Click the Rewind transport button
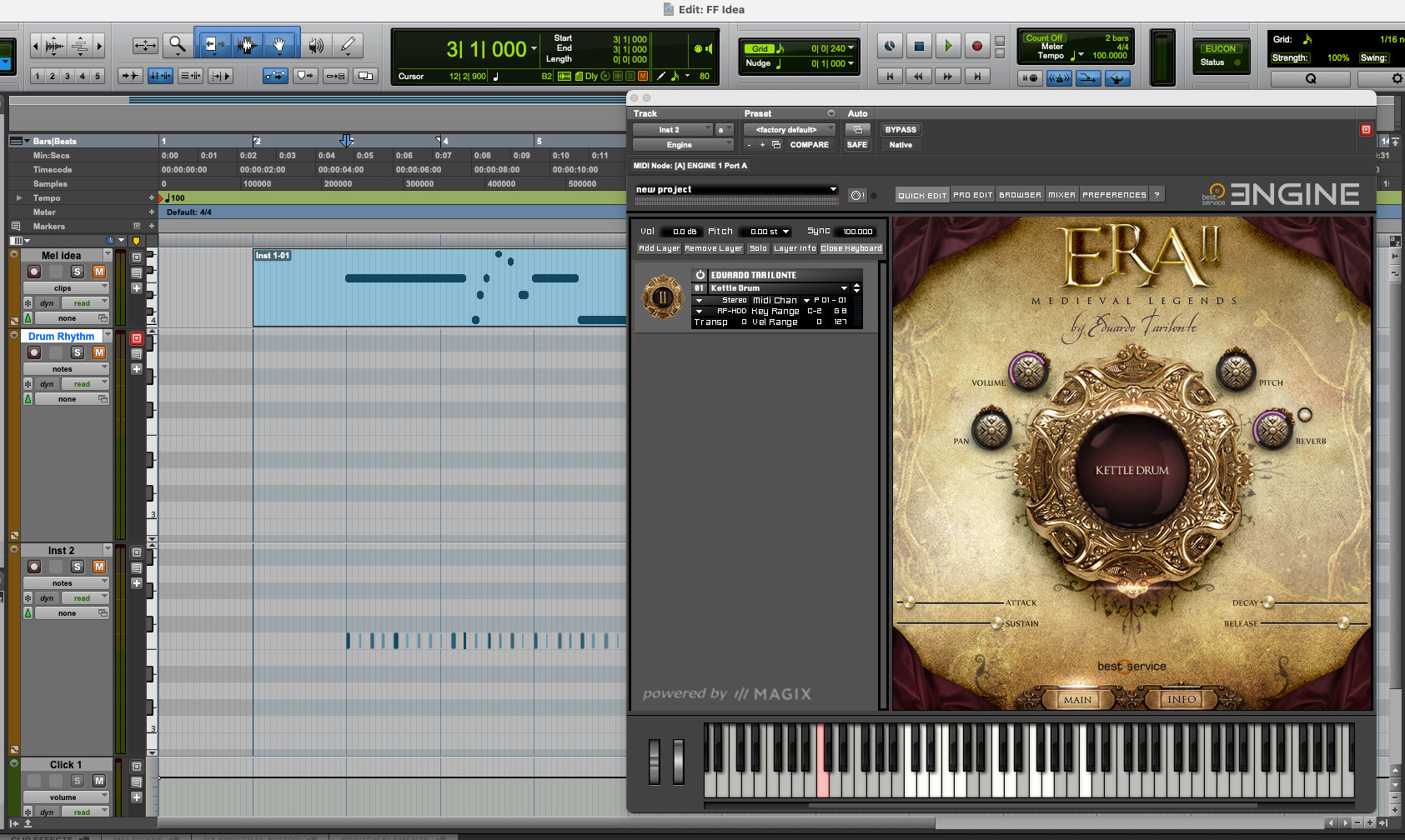The image size is (1405, 840). (918, 77)
